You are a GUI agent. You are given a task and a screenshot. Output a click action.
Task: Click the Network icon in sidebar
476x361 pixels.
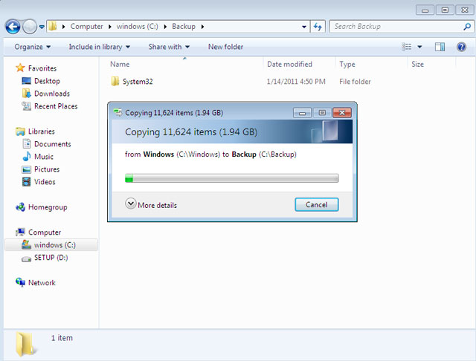coord(20,282)
